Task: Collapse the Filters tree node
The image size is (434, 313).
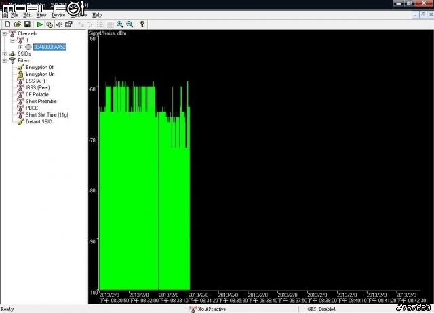Action: click(x=5, y=60)
